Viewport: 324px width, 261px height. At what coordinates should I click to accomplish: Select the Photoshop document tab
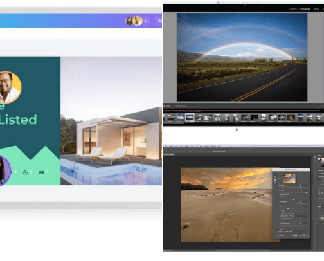[x=169, y=154]
